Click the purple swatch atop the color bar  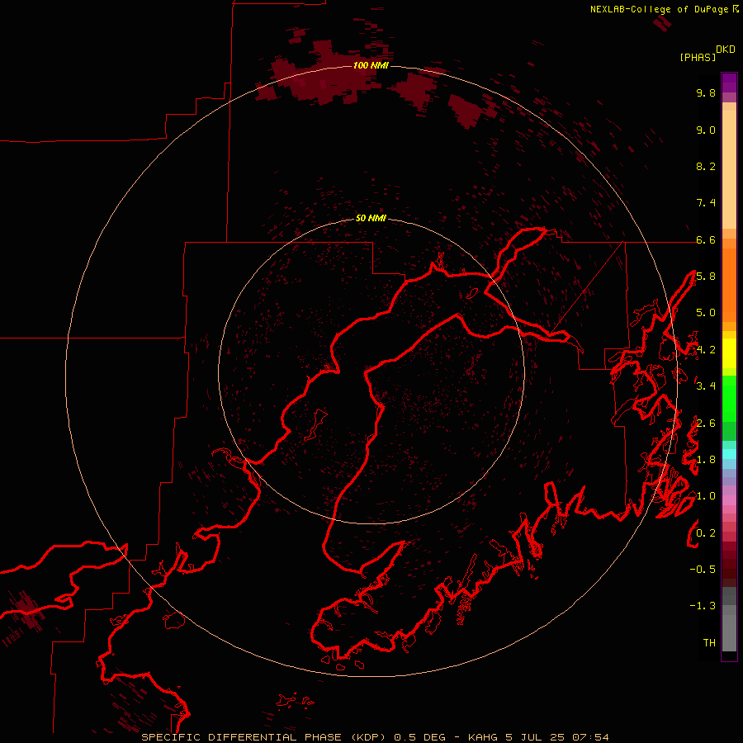tap(729, 83)
